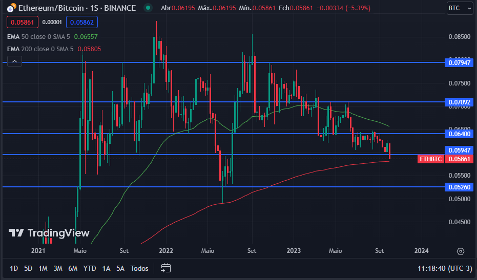Set the range to 3M
Viewport: 477px width, 280px height.
[58, 268]
